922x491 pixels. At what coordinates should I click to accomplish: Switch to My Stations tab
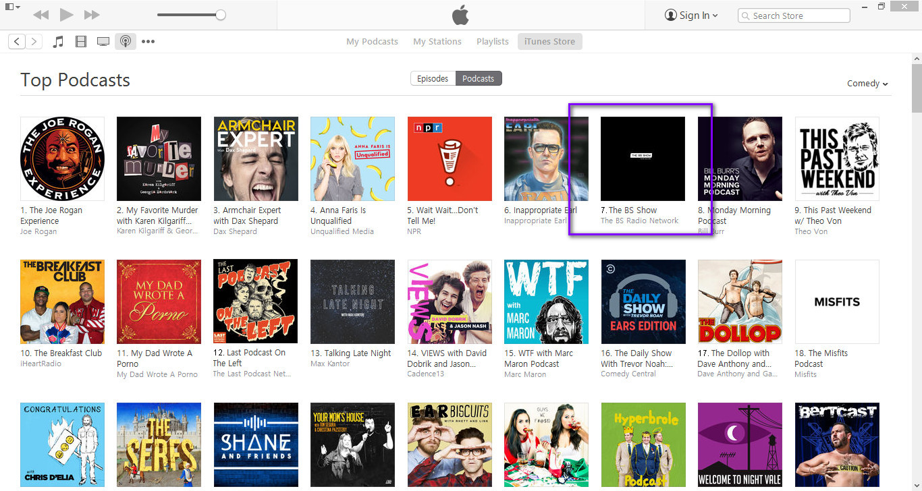[x=437, y=41]
